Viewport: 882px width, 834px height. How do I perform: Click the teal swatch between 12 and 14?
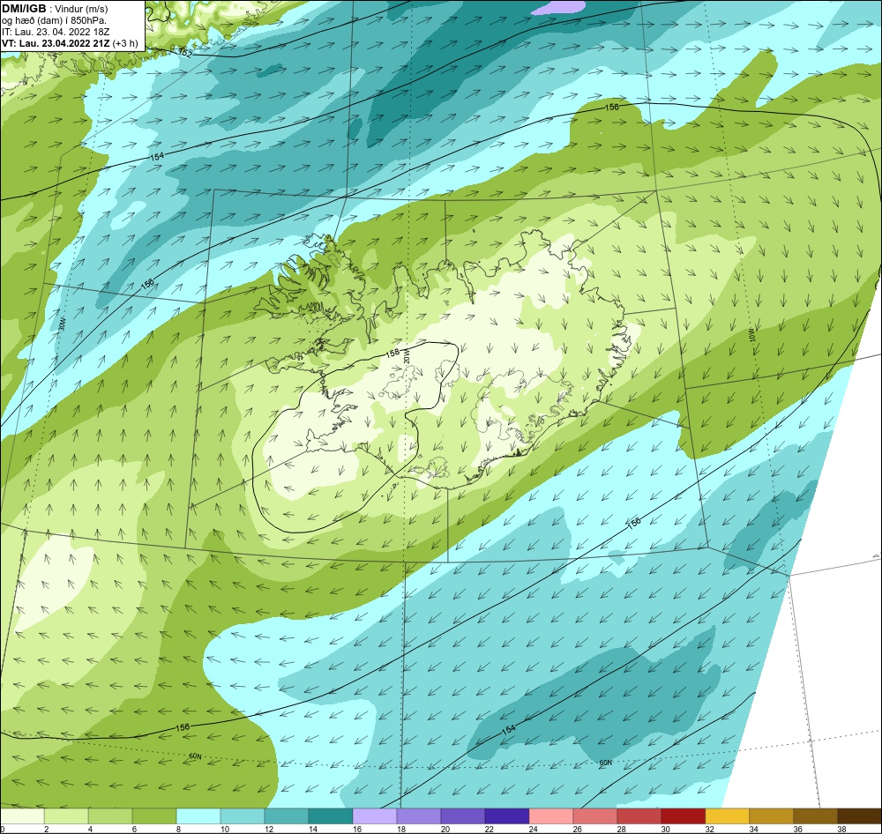pos(287,816)
